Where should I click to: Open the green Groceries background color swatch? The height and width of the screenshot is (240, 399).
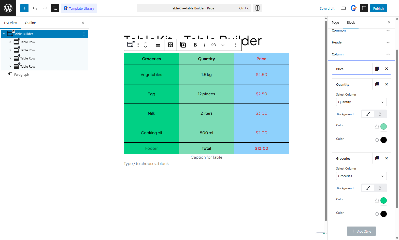pyautogui.click(x=383, y=201)
